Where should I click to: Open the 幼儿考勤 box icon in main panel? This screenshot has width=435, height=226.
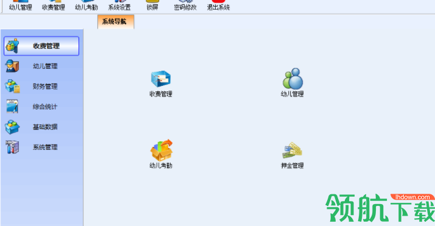pos(161,150)
